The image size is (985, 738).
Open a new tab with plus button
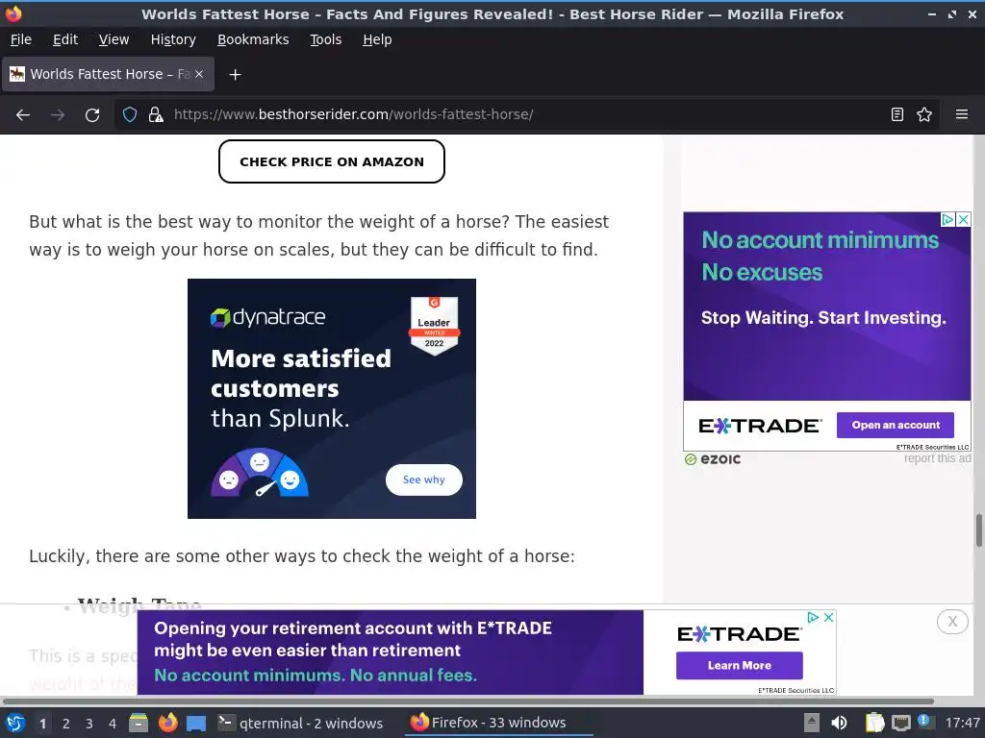235,75
